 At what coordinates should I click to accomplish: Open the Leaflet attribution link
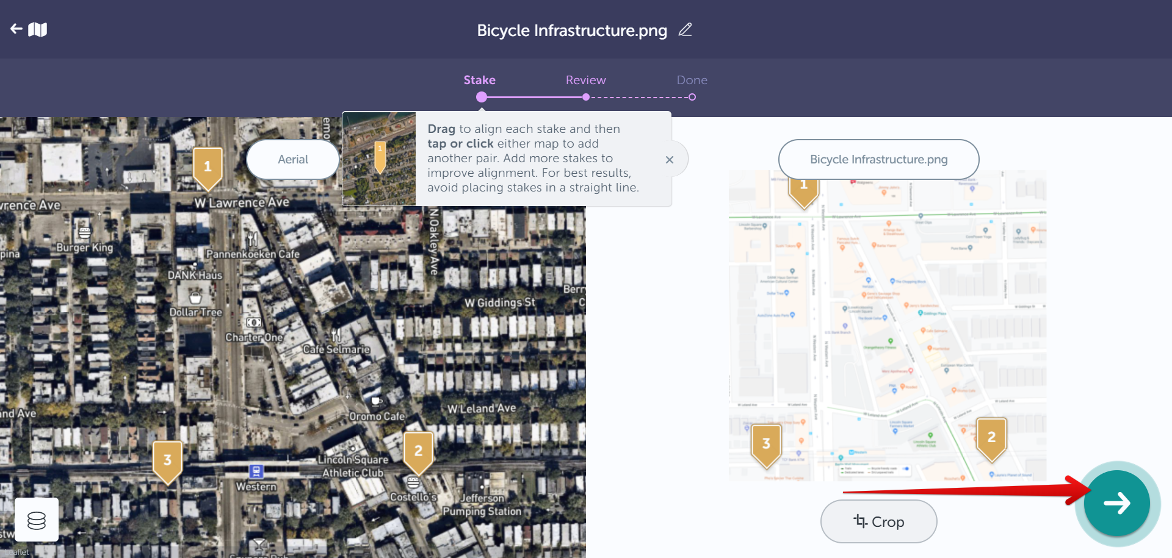[18, 552]
